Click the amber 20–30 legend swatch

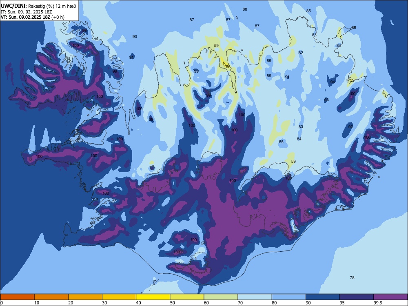click(85, 297)
